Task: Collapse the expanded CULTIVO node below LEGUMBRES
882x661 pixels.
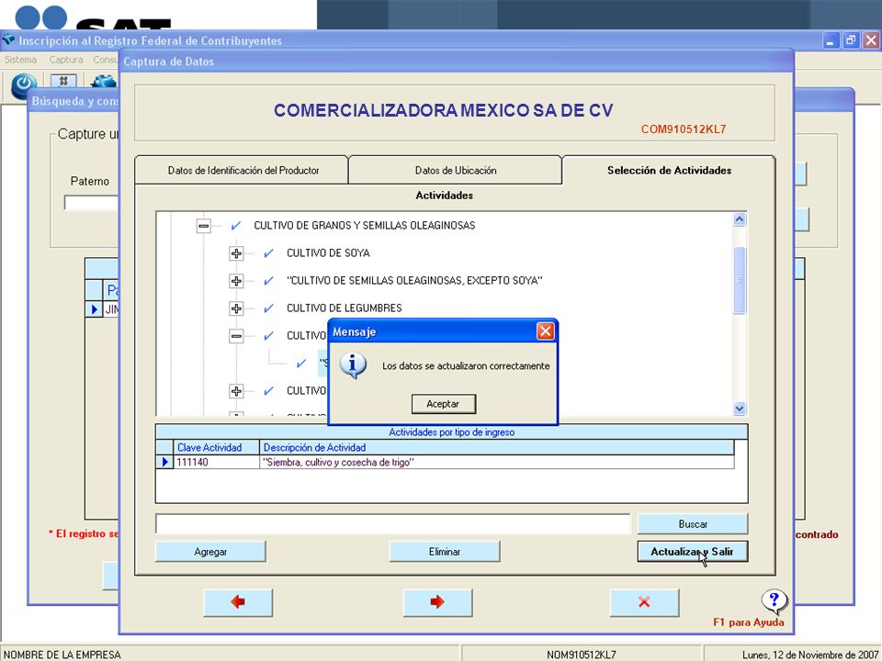Action: point(236,336)
